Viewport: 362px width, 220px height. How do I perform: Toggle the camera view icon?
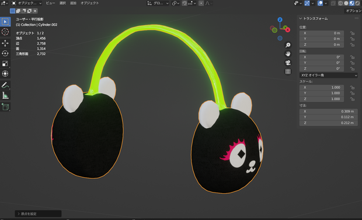(x=288, y=63)
